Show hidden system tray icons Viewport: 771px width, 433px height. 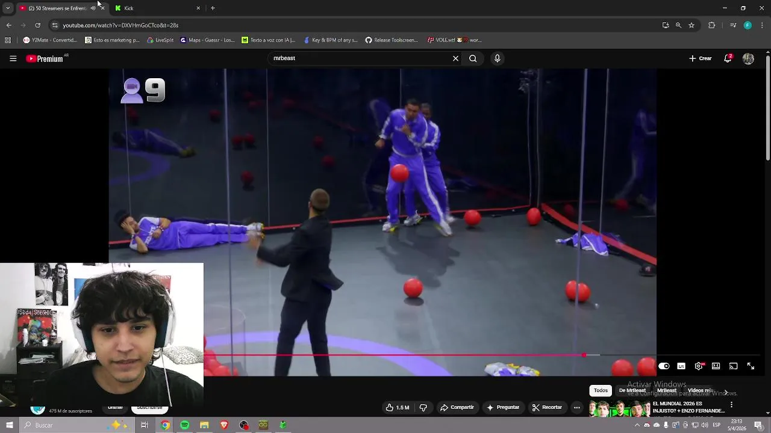(637, 425)
